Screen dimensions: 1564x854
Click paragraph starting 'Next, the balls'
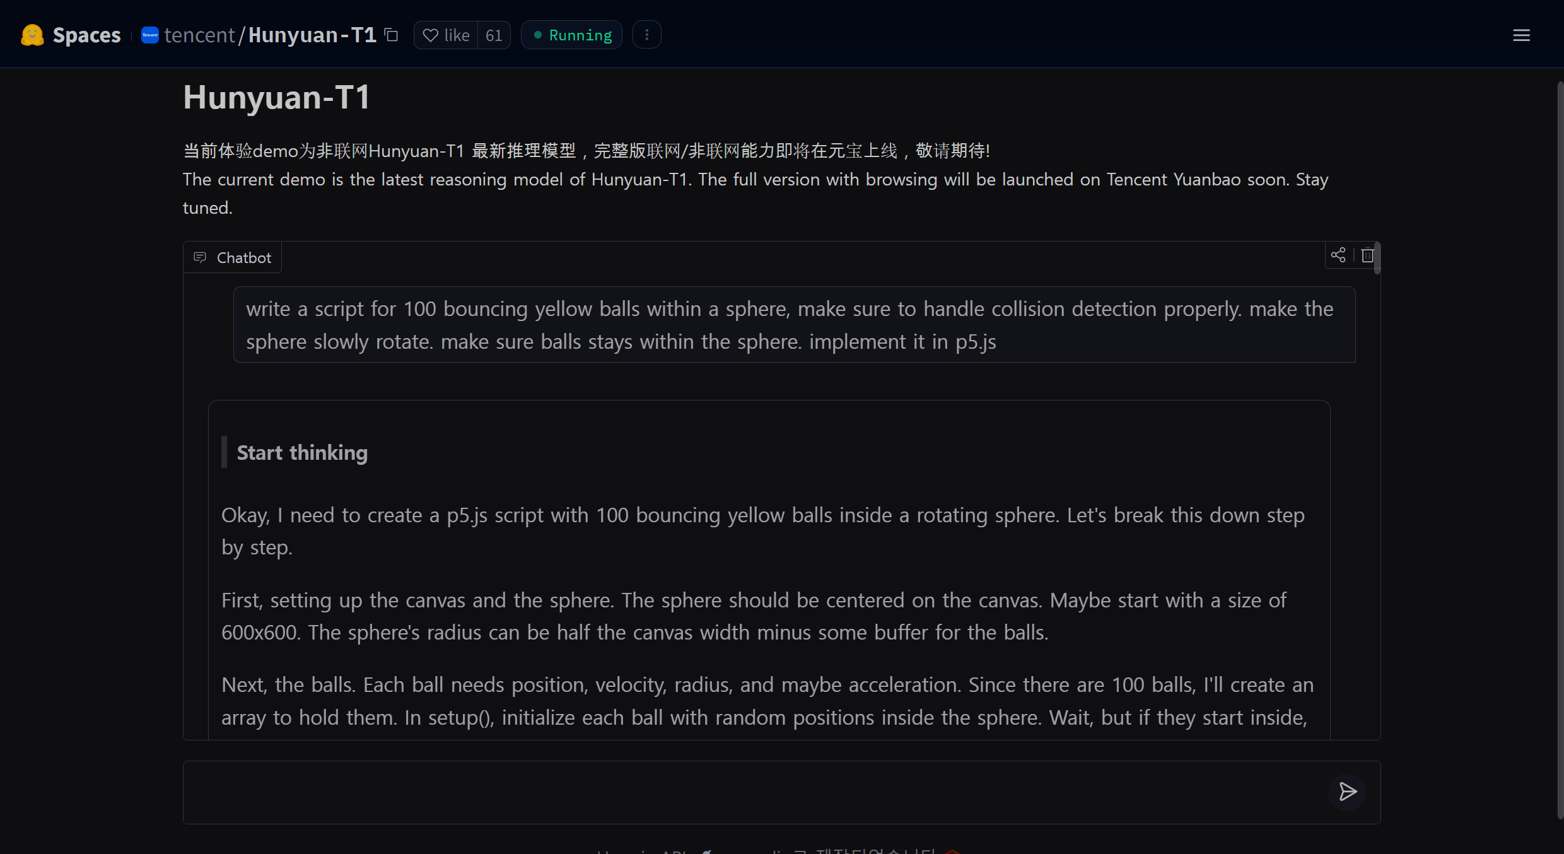pos(767,701)
